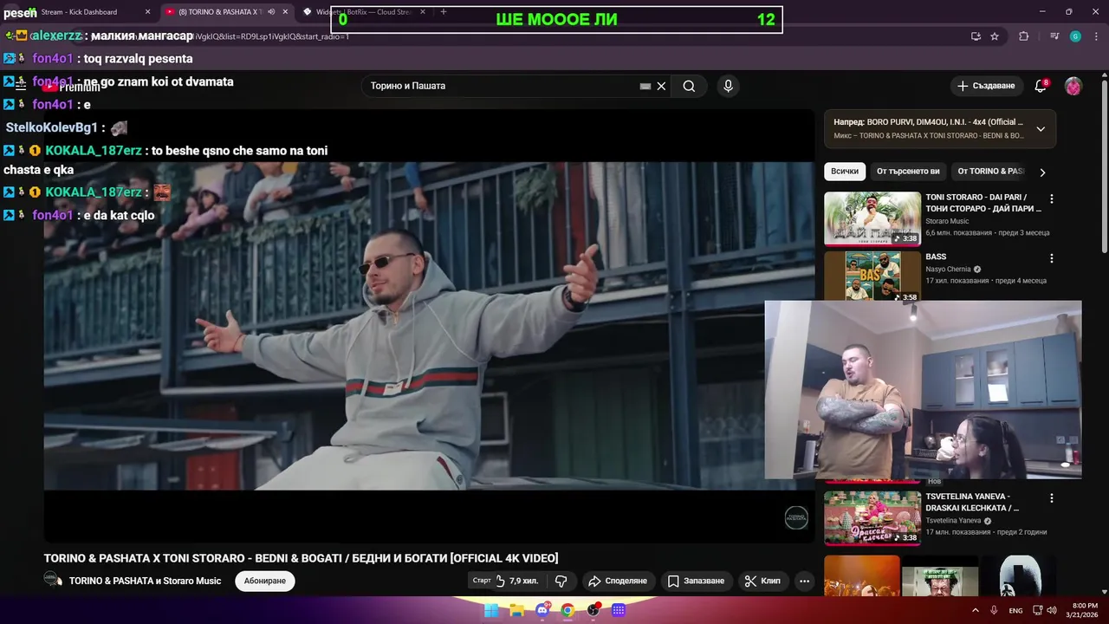Click the Създаване create button
Image resolution: width=1109 pixels, height=624 pixels.
point(985,86)
